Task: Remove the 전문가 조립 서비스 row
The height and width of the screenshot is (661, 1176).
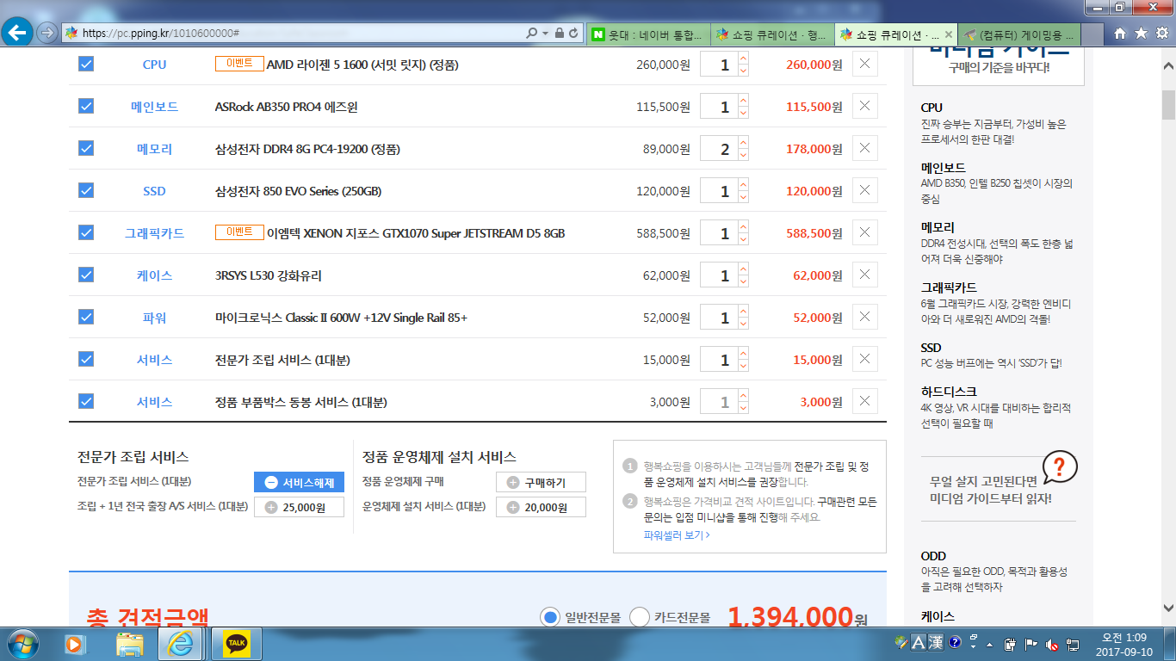Action: [x=865, y=359]
